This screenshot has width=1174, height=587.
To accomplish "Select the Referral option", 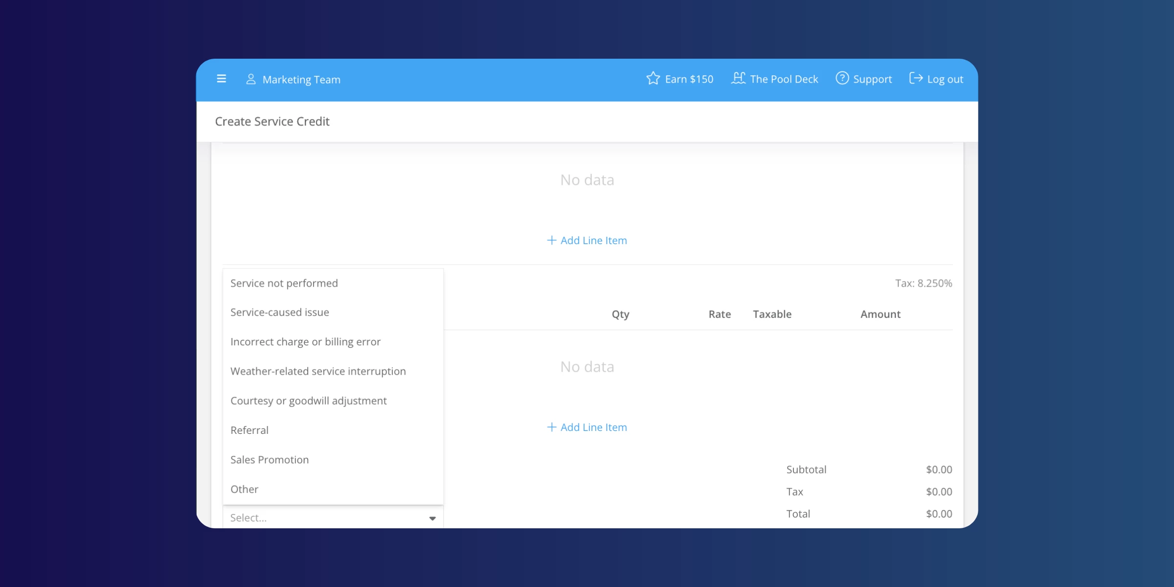I will (249, 430).
